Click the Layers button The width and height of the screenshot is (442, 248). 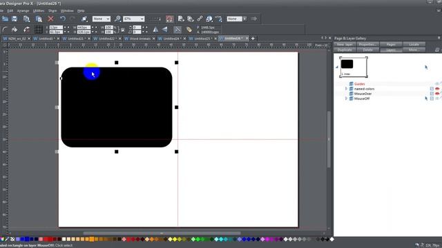pos(391,50)
